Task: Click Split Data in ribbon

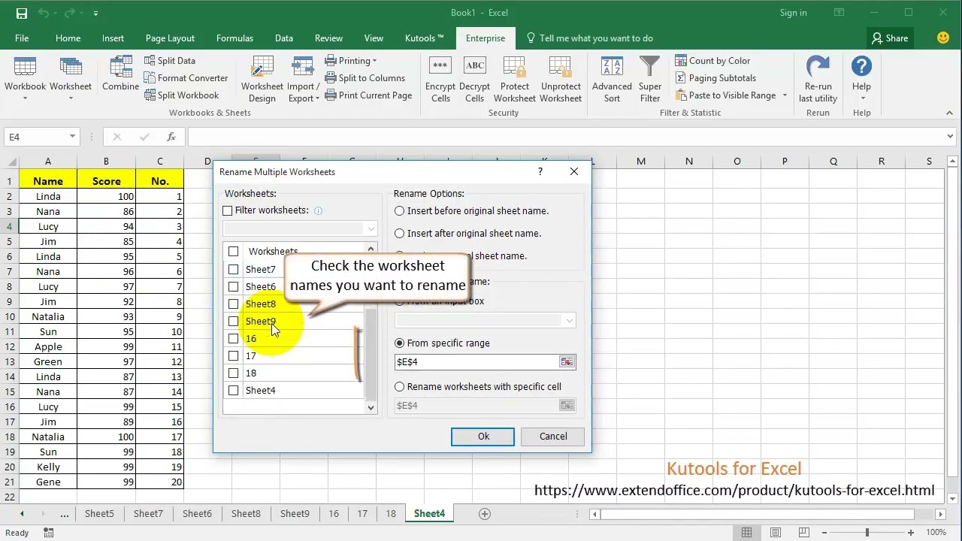Action: click(x=169, y=61)
